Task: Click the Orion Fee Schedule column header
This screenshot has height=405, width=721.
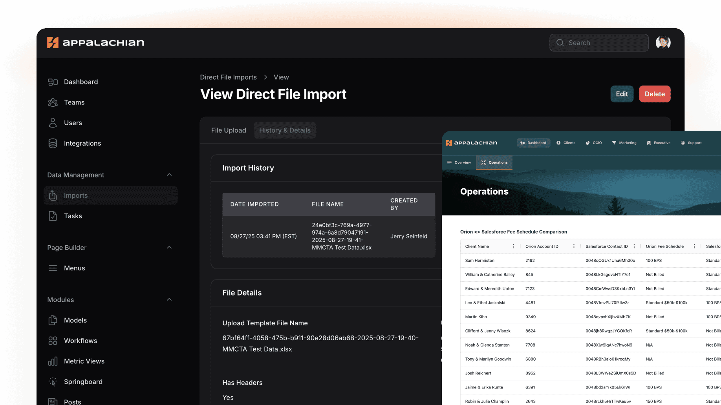Action: coord(664,246)
